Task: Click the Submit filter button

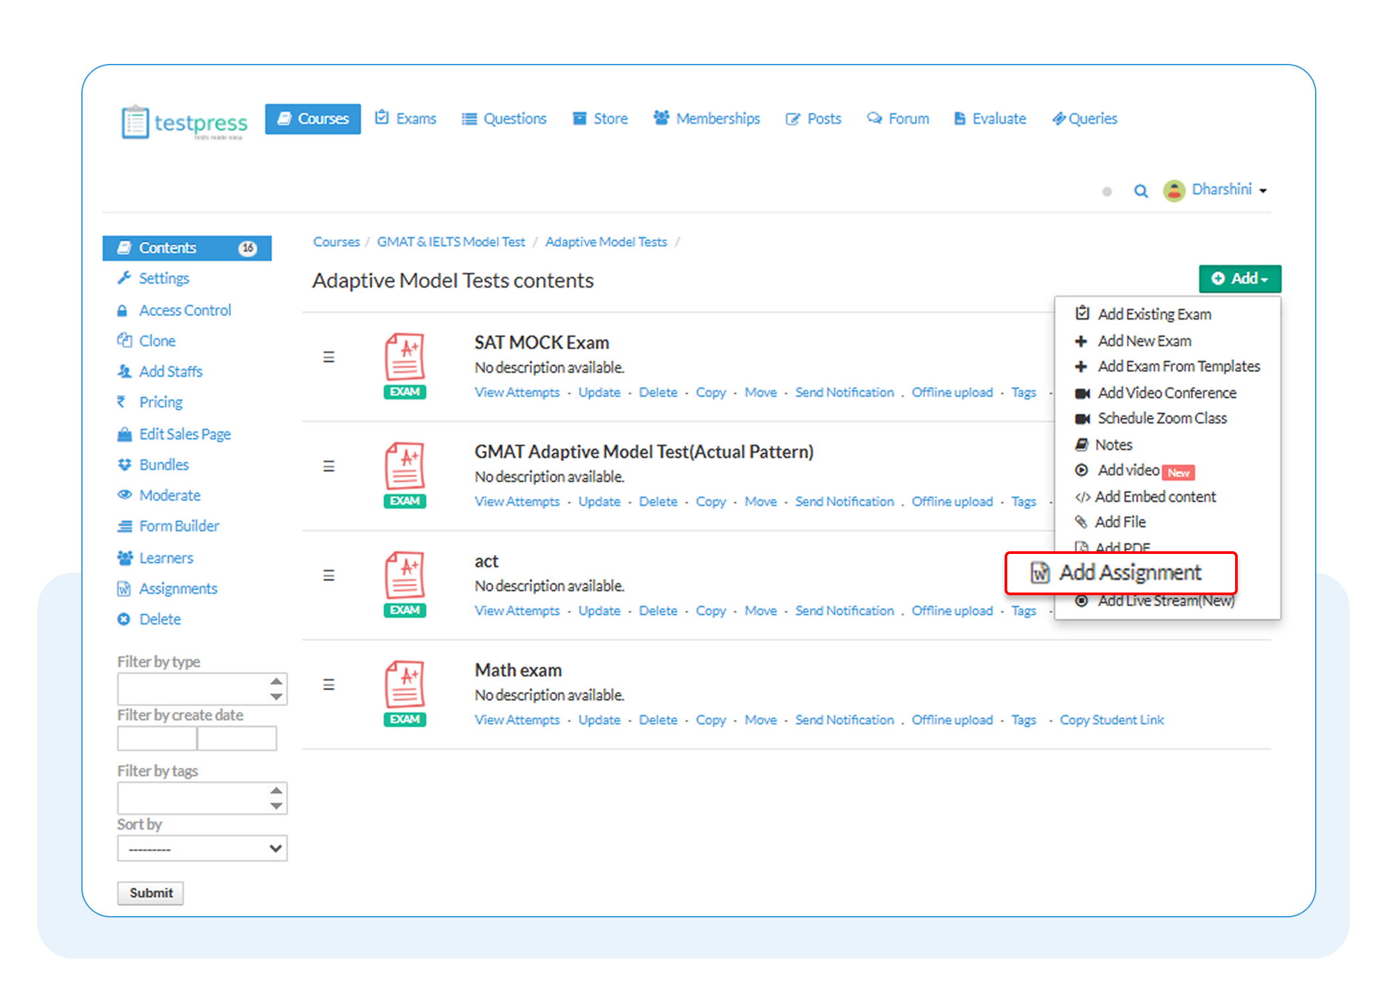Action: [151, 893]
